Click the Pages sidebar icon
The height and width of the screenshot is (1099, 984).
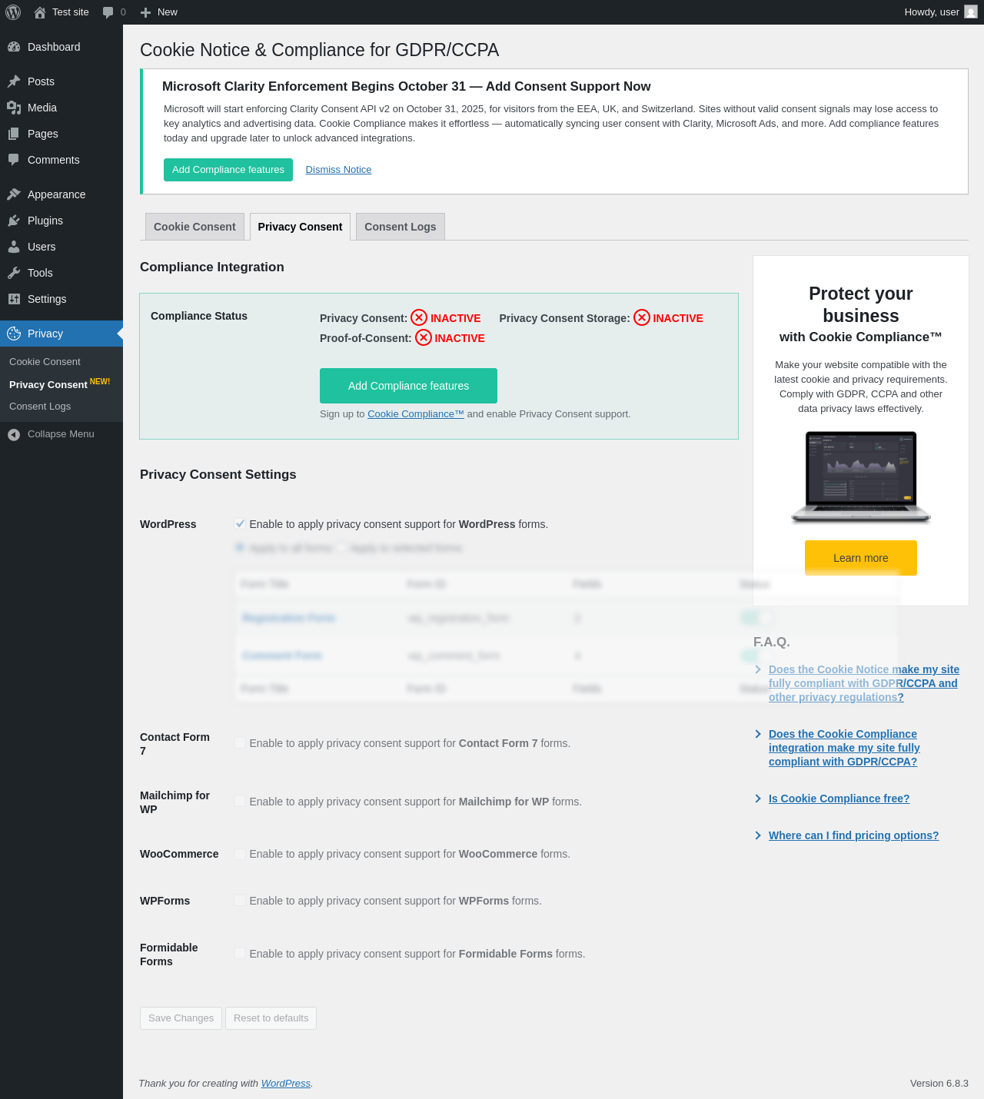point(14,134)
